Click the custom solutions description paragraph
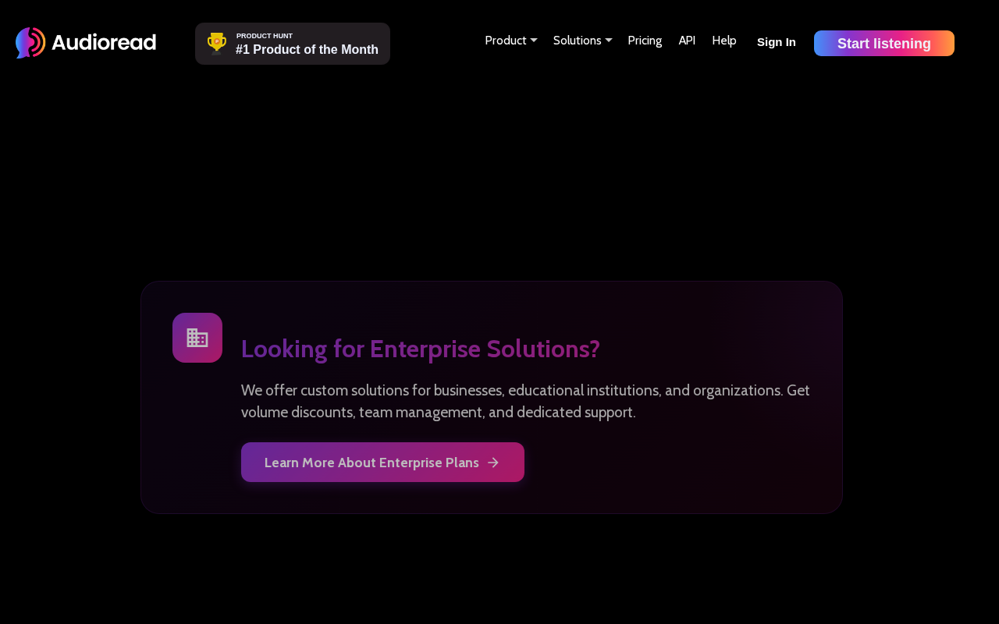Image resolution: width=999 pixels, height=624 pixels. click(525, 401)
